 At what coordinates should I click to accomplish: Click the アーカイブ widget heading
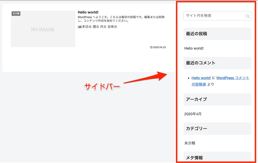coord(217,99)
